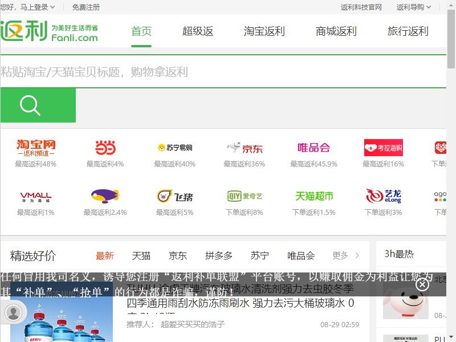Click the 最高返利1% text under VMALL
456x342 pixels.
(36, 213)
